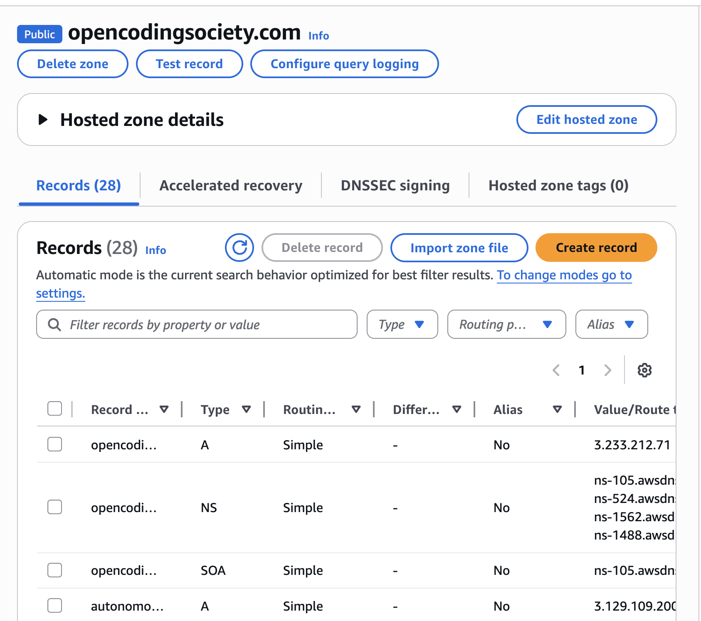Open the Routing policy filter dropdown
This screenshot has width=701, height=621.
[506, 324]
